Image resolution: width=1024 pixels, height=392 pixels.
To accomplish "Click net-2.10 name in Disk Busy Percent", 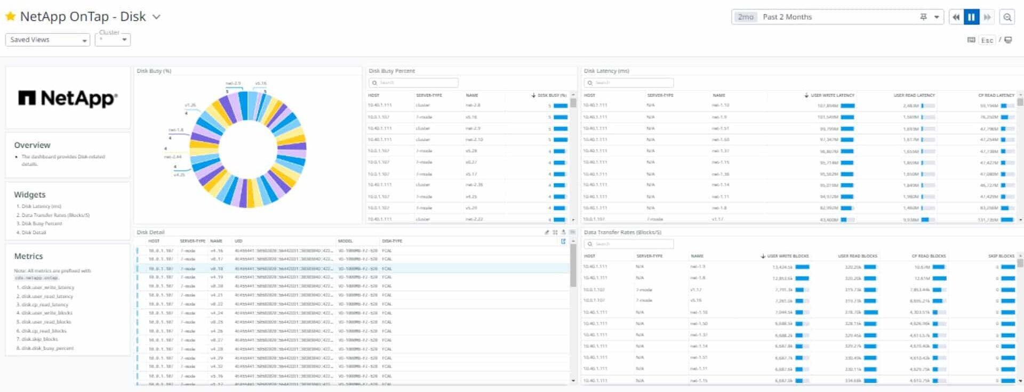I will click(x=474, y=140).
